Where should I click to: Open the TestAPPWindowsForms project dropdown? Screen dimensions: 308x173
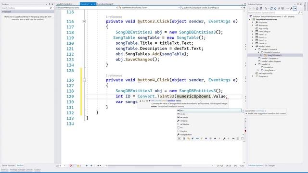[87, 8]
